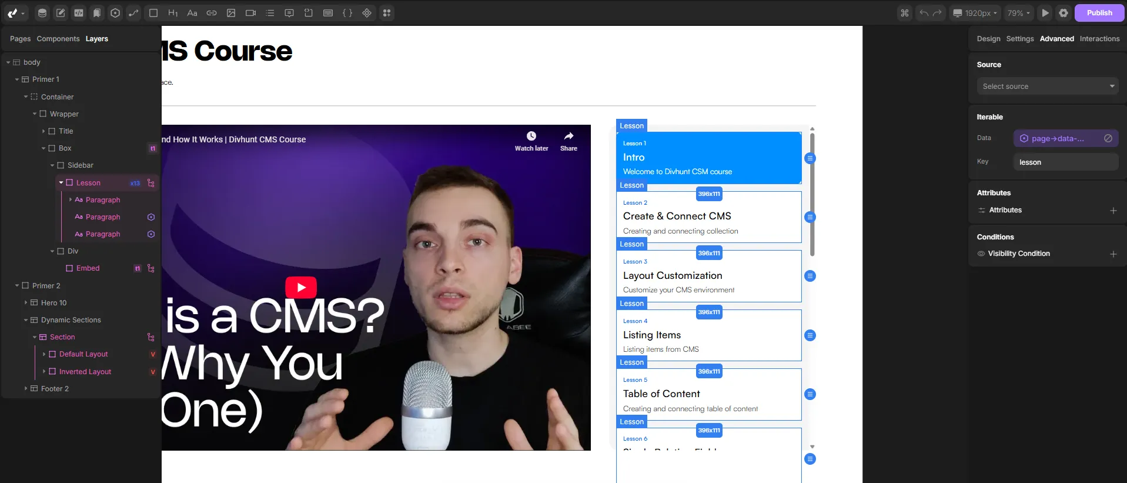Open the Select source dropdown
Viewport: 1127px width, 483px height.
[x=1048, y=86]
